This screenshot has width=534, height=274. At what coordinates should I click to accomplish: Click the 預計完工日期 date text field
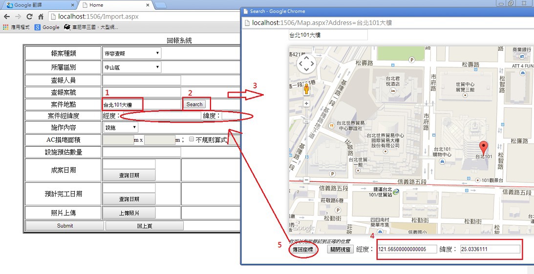pyautogui.click(x=128, y=188)
